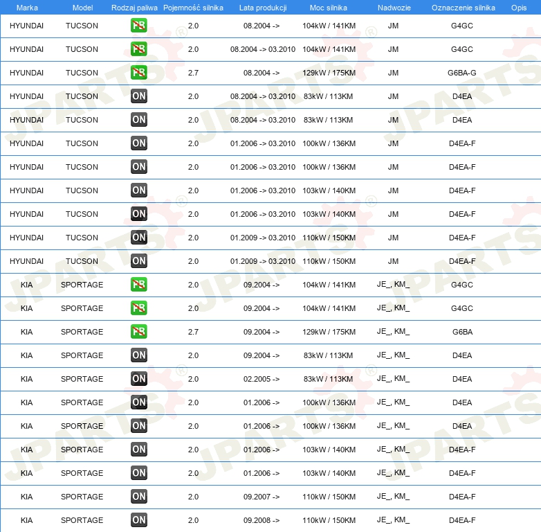The height and width of the screenshot is (532, 541).
Task: Click JM body cell in the G6BA-G row
Action: coord(393,73)
